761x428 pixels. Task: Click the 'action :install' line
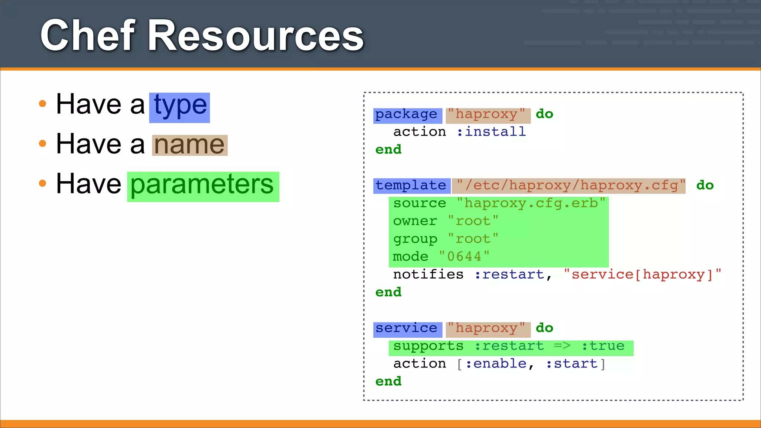460,132
